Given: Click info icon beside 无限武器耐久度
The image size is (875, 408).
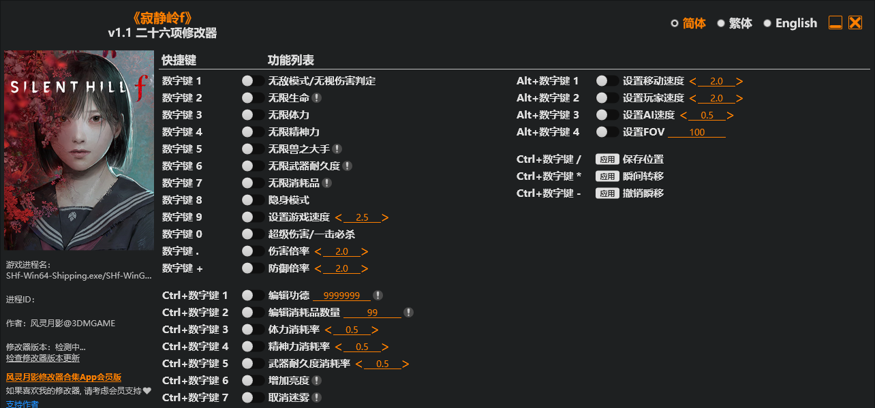Looking at the screenshot, I should pos(348,166).
